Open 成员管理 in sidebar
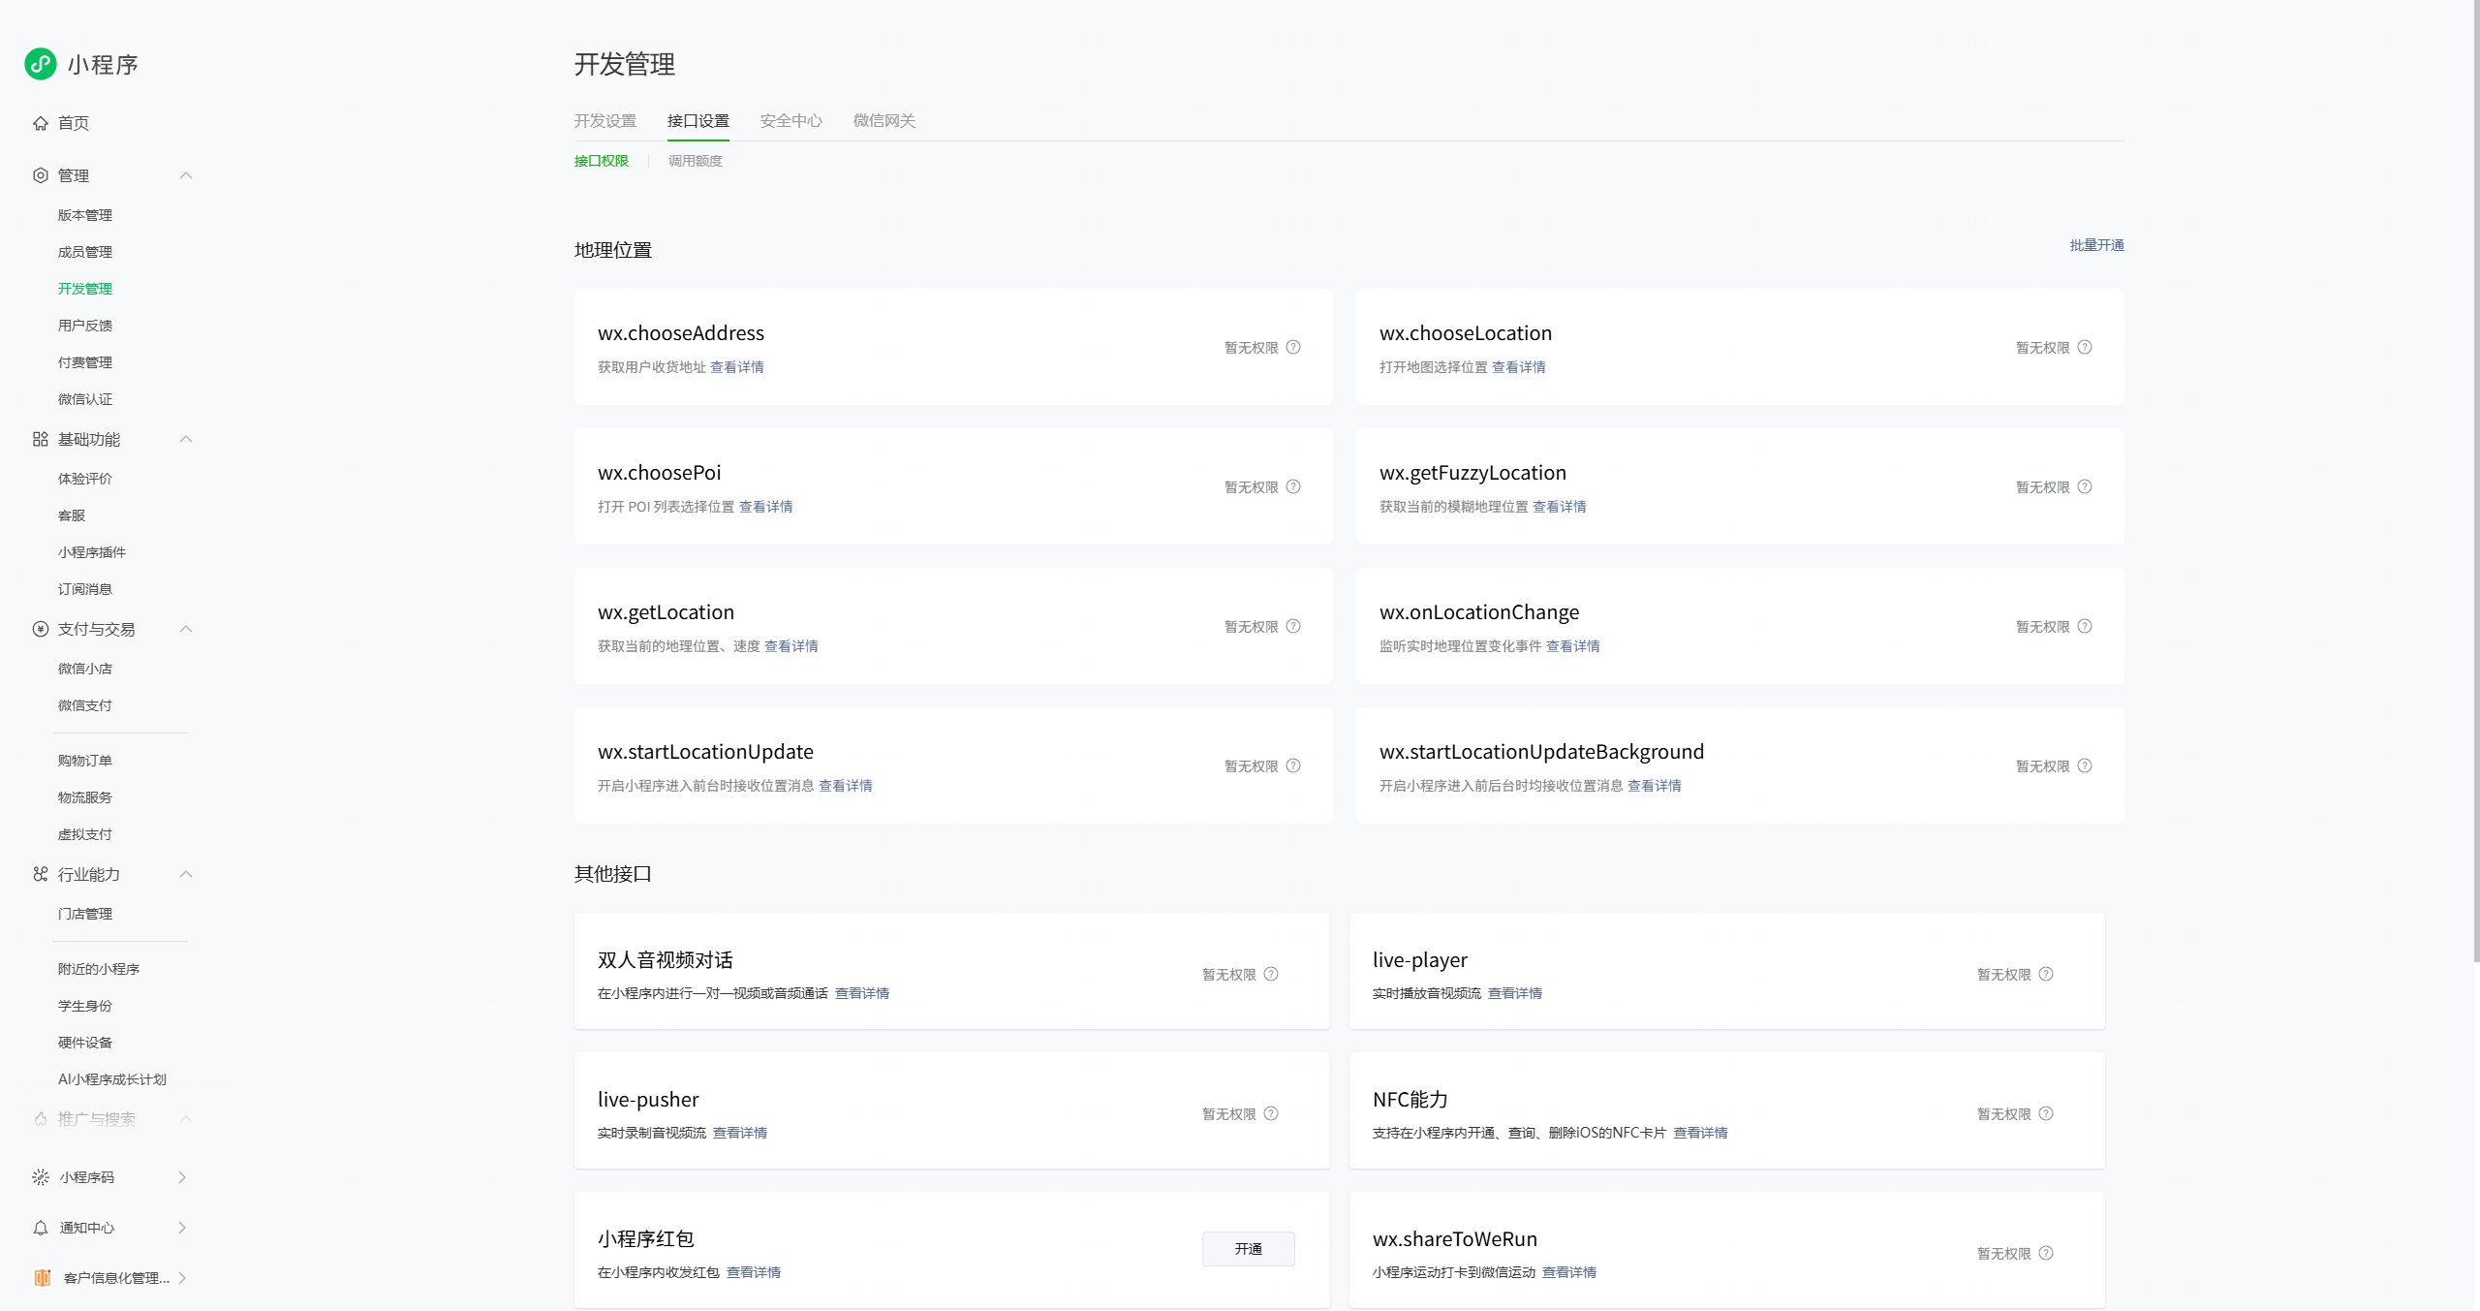Image resolution: width=2480 pixels, height=1311 pixels. 85,252
